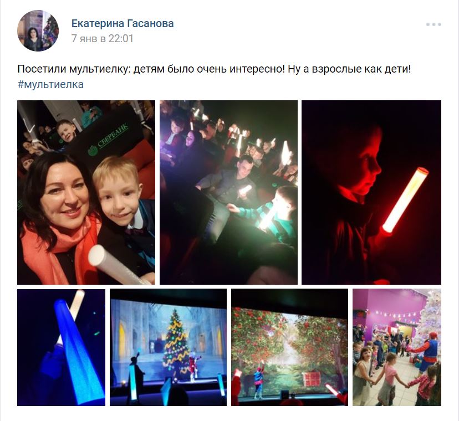View the children dancing in circle photo
The height and width of the screenshot is (421, 459).
click(397, 347)
